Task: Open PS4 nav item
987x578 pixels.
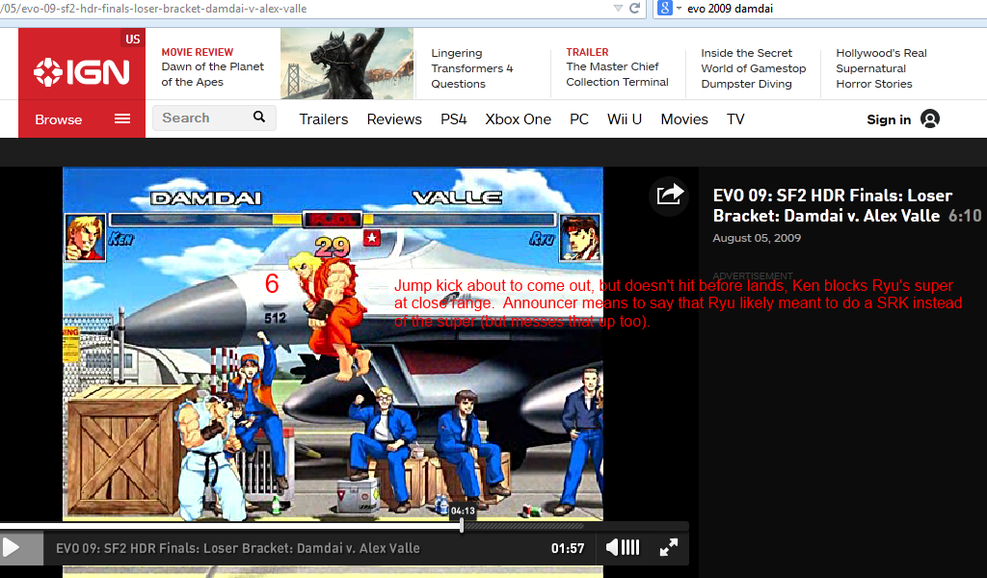Action: tap(453, 118)
